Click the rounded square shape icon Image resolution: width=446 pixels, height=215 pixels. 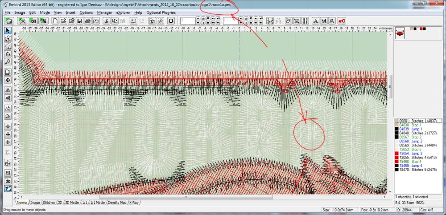tap(171, 21)
